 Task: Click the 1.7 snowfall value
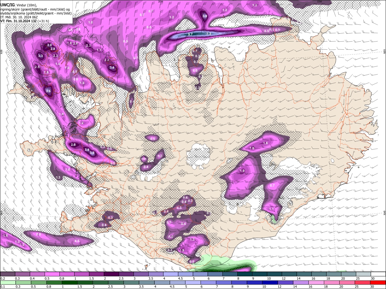click(x=99, y=50)
